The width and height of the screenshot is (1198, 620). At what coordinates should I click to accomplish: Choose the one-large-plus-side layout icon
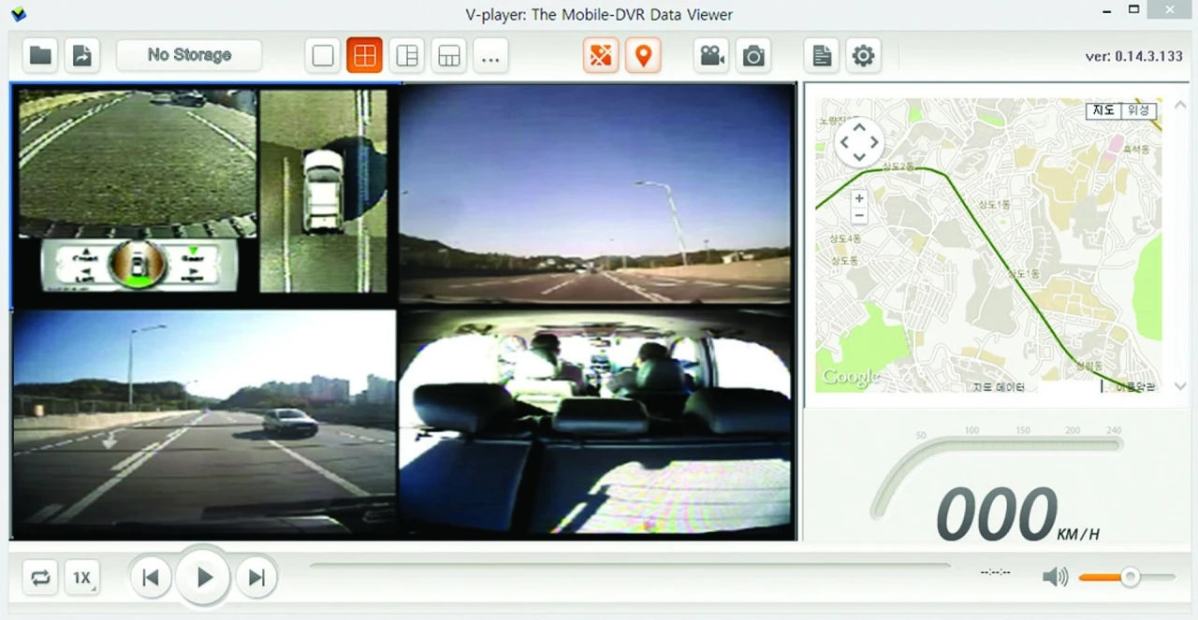pyautogui.click(x=407, y=56)
